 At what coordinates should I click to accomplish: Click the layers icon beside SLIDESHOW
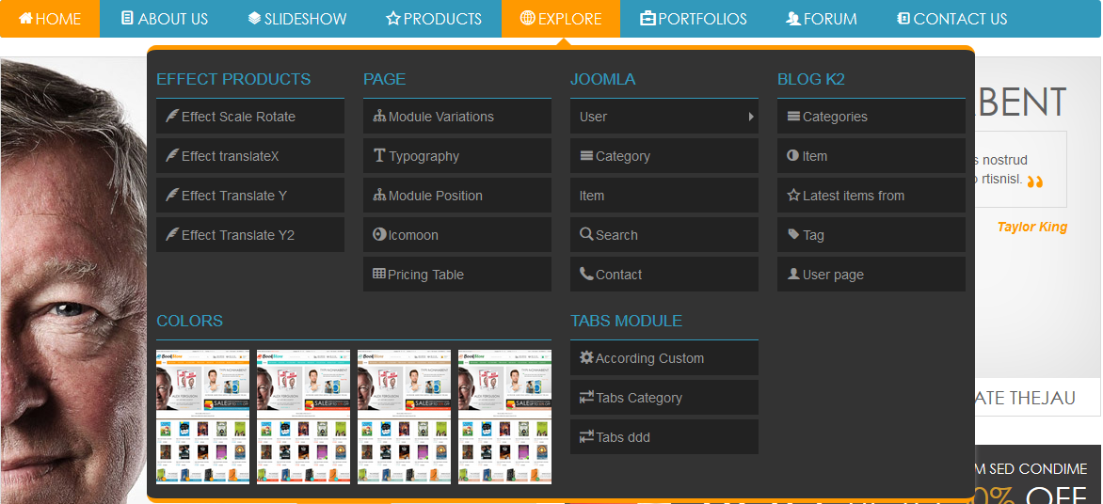255,18
